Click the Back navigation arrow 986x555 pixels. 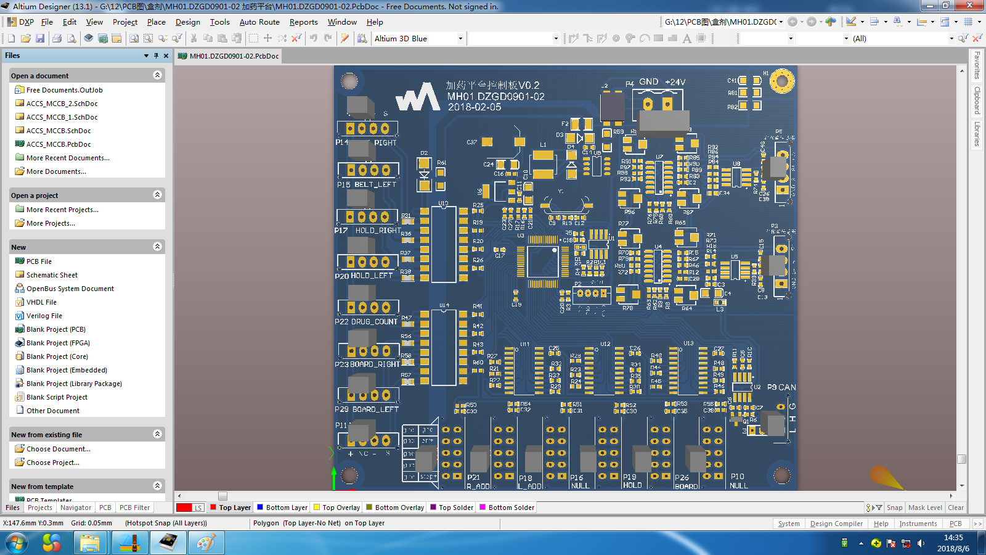[792, 22]
